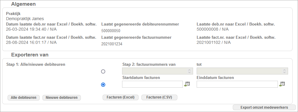Open the 'factuurnummers van' dropdown

[158, 71]
